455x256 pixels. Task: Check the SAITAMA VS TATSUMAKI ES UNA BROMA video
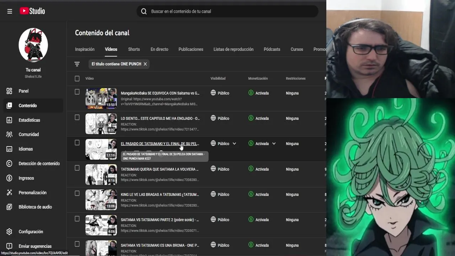(x=77, y=244)
